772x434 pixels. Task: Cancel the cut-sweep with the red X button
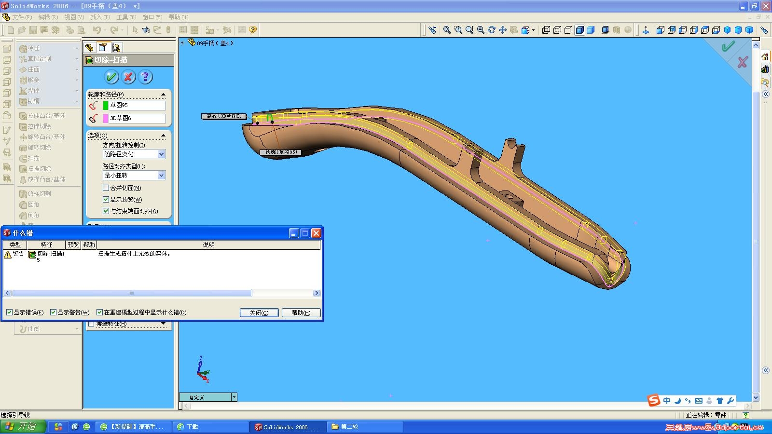coord(128,77)
